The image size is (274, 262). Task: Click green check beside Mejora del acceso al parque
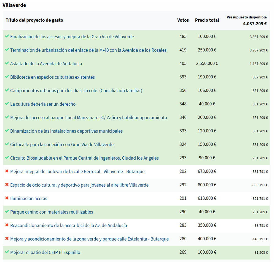(7, 117)
